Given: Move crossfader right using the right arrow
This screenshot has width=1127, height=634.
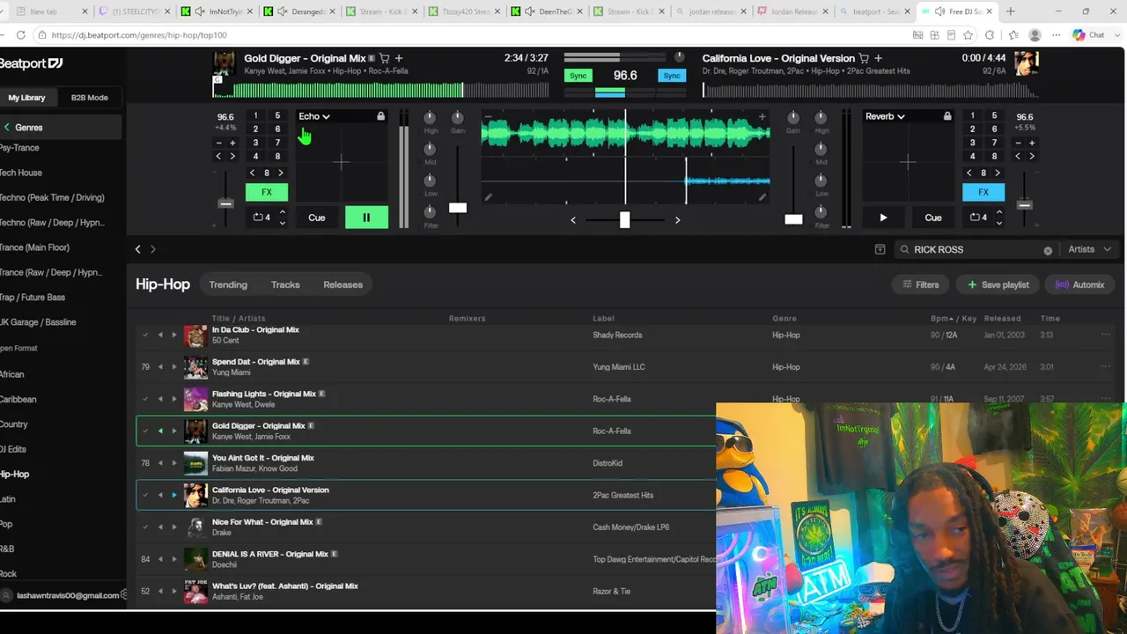Looking at the screenshot, I should (677, 220).
